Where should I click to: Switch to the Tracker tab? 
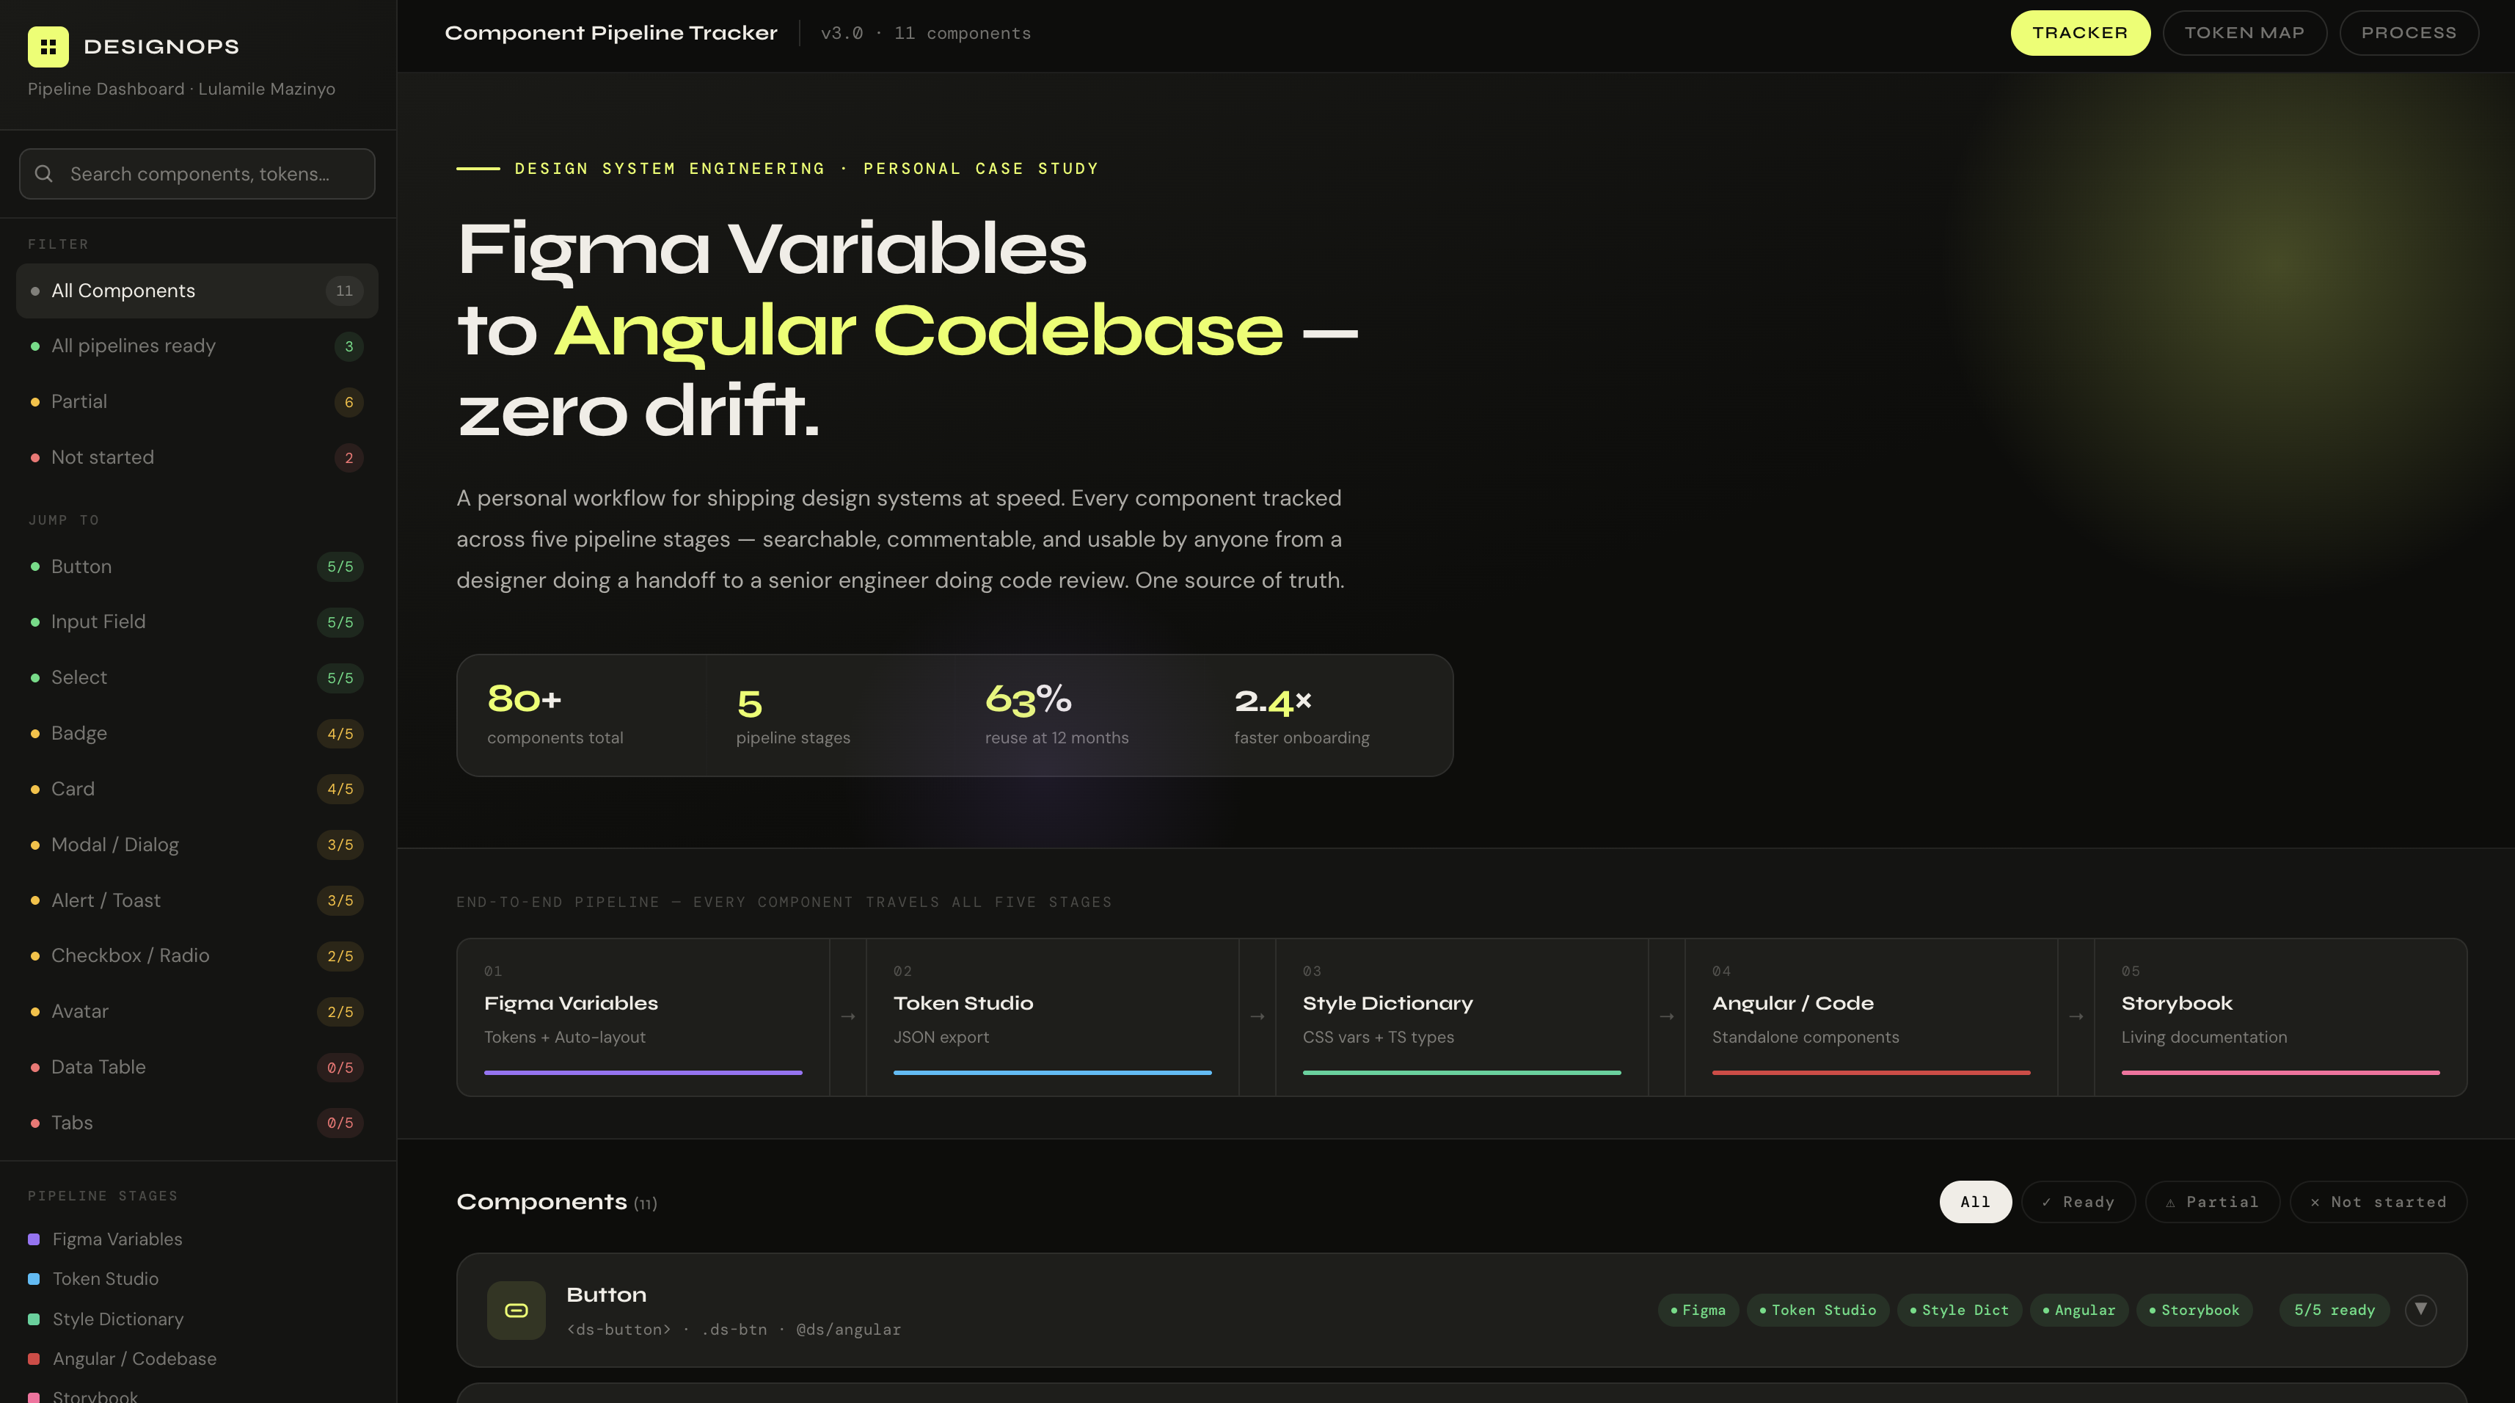click(x=2079, y=33)
